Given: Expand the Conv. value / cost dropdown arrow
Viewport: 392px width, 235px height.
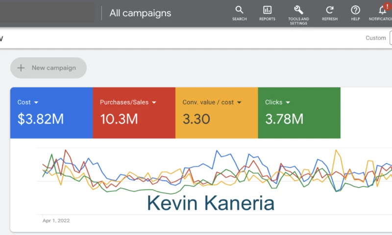Looking at the screenshot, I should click(x=239, y=103).
